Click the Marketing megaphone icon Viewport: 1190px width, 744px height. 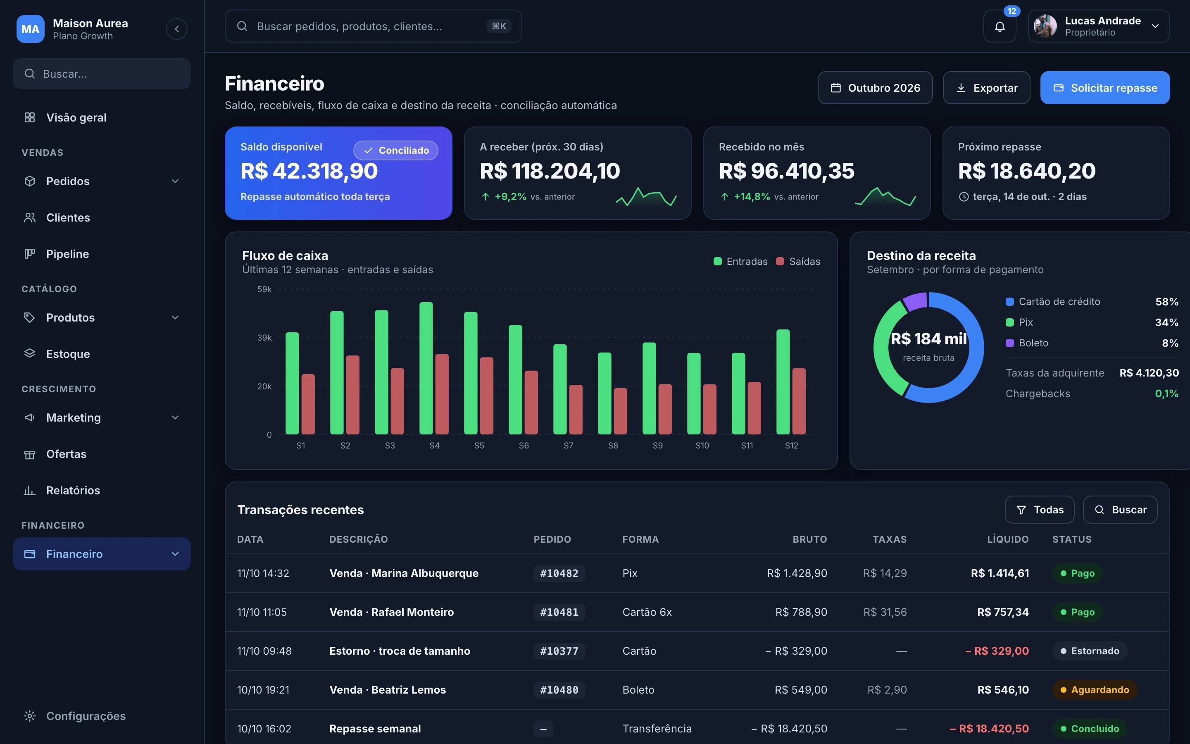pos(29,417)
